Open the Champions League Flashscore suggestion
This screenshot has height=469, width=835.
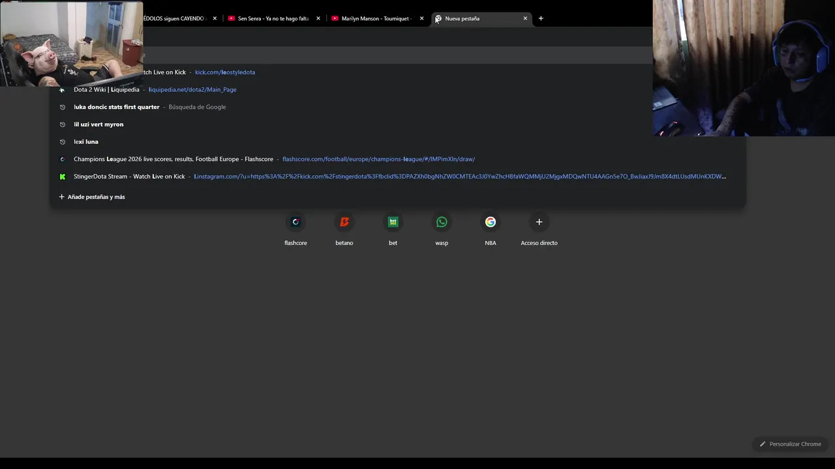click(x=398, y=159)
